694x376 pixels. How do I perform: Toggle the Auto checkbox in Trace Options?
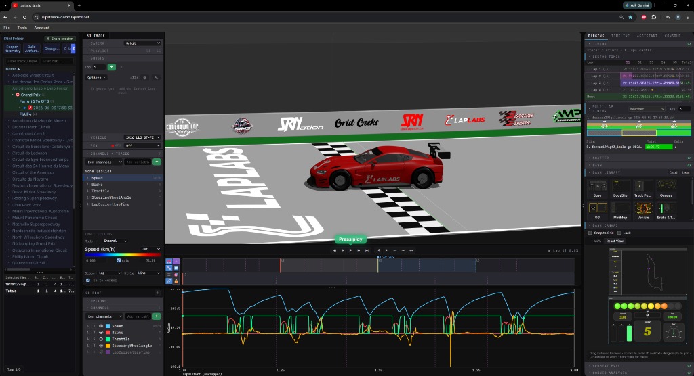point(118,260)
